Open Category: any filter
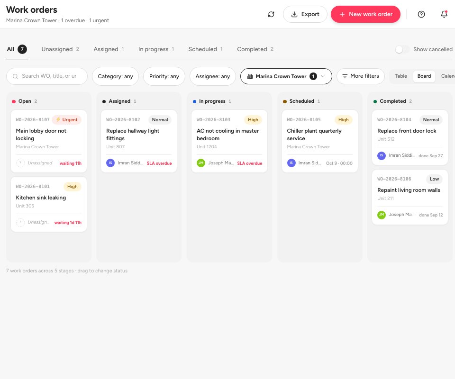Viewport: 455px width, 379px height. (x=115, y=76)
